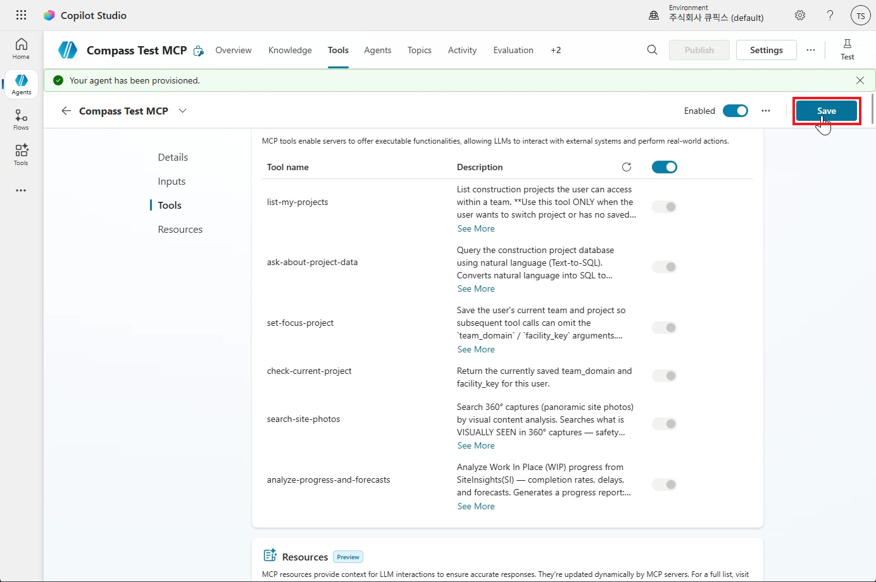Expand See More for set-focus-project

pyautogui.click(x=476, y=349)
